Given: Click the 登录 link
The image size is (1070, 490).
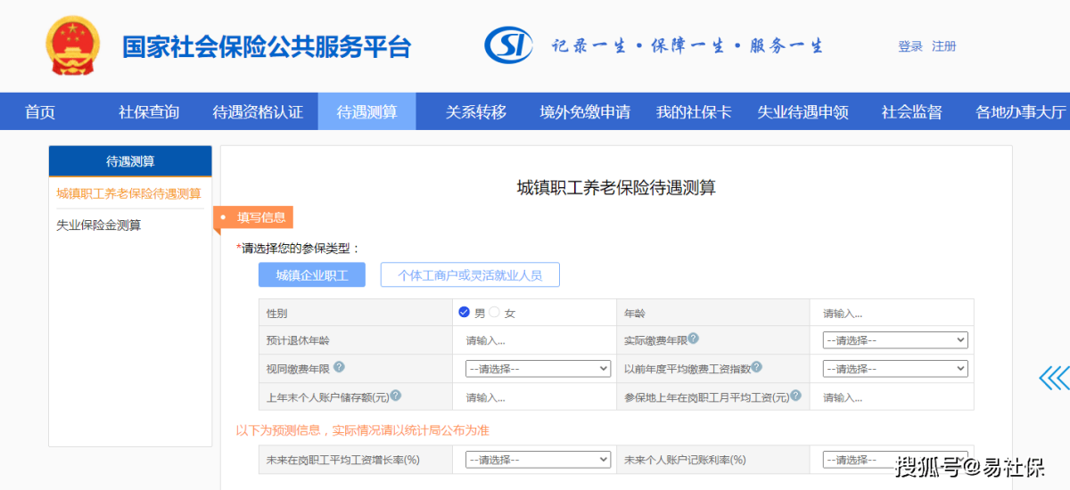Looking at the screenshot, I should pos(910,46).
